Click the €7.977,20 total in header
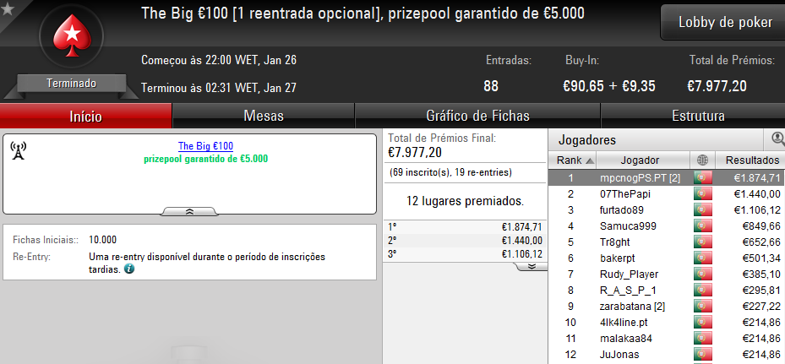 pyautogui.click(x=717, y=86)
